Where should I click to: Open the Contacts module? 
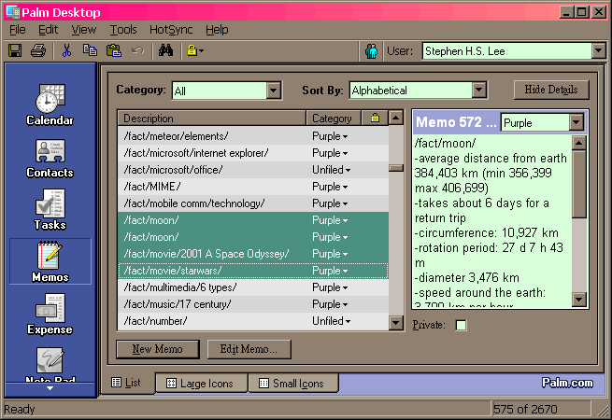coord(50,159)
